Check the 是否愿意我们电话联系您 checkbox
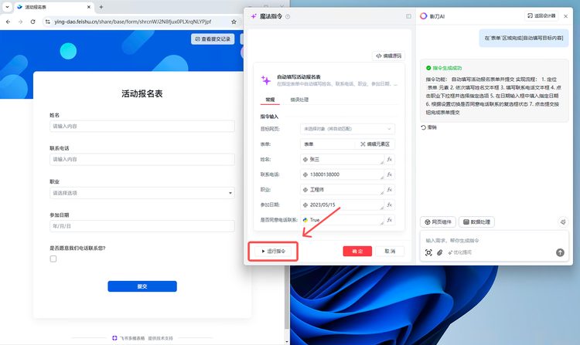 pyautogui.click(x=53, y=259)
